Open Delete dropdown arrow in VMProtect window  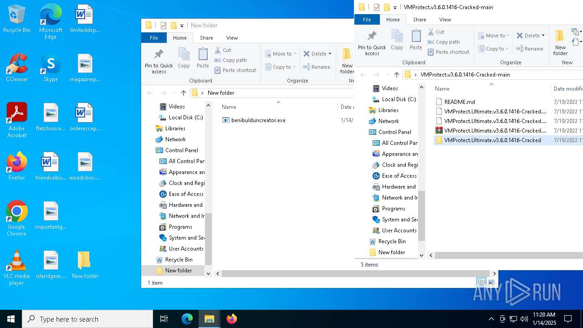[x=543, y=36]
